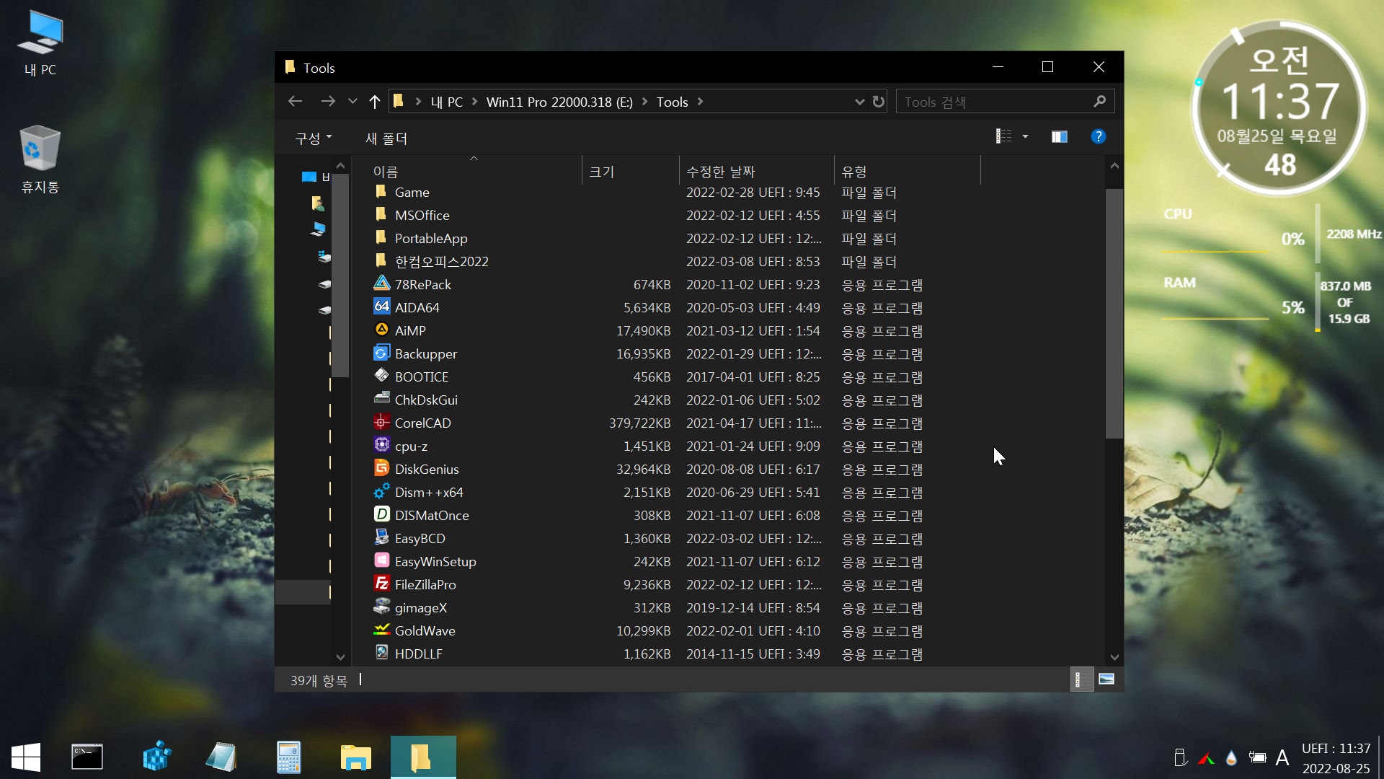Select the DiskGenius icon
Image resolution: width=1384 pixels, height=779 pixels.
(x=381, y=468)
